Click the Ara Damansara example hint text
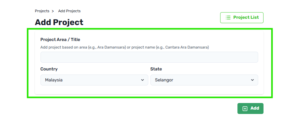 pyautogui.click(x=111, y=47)
